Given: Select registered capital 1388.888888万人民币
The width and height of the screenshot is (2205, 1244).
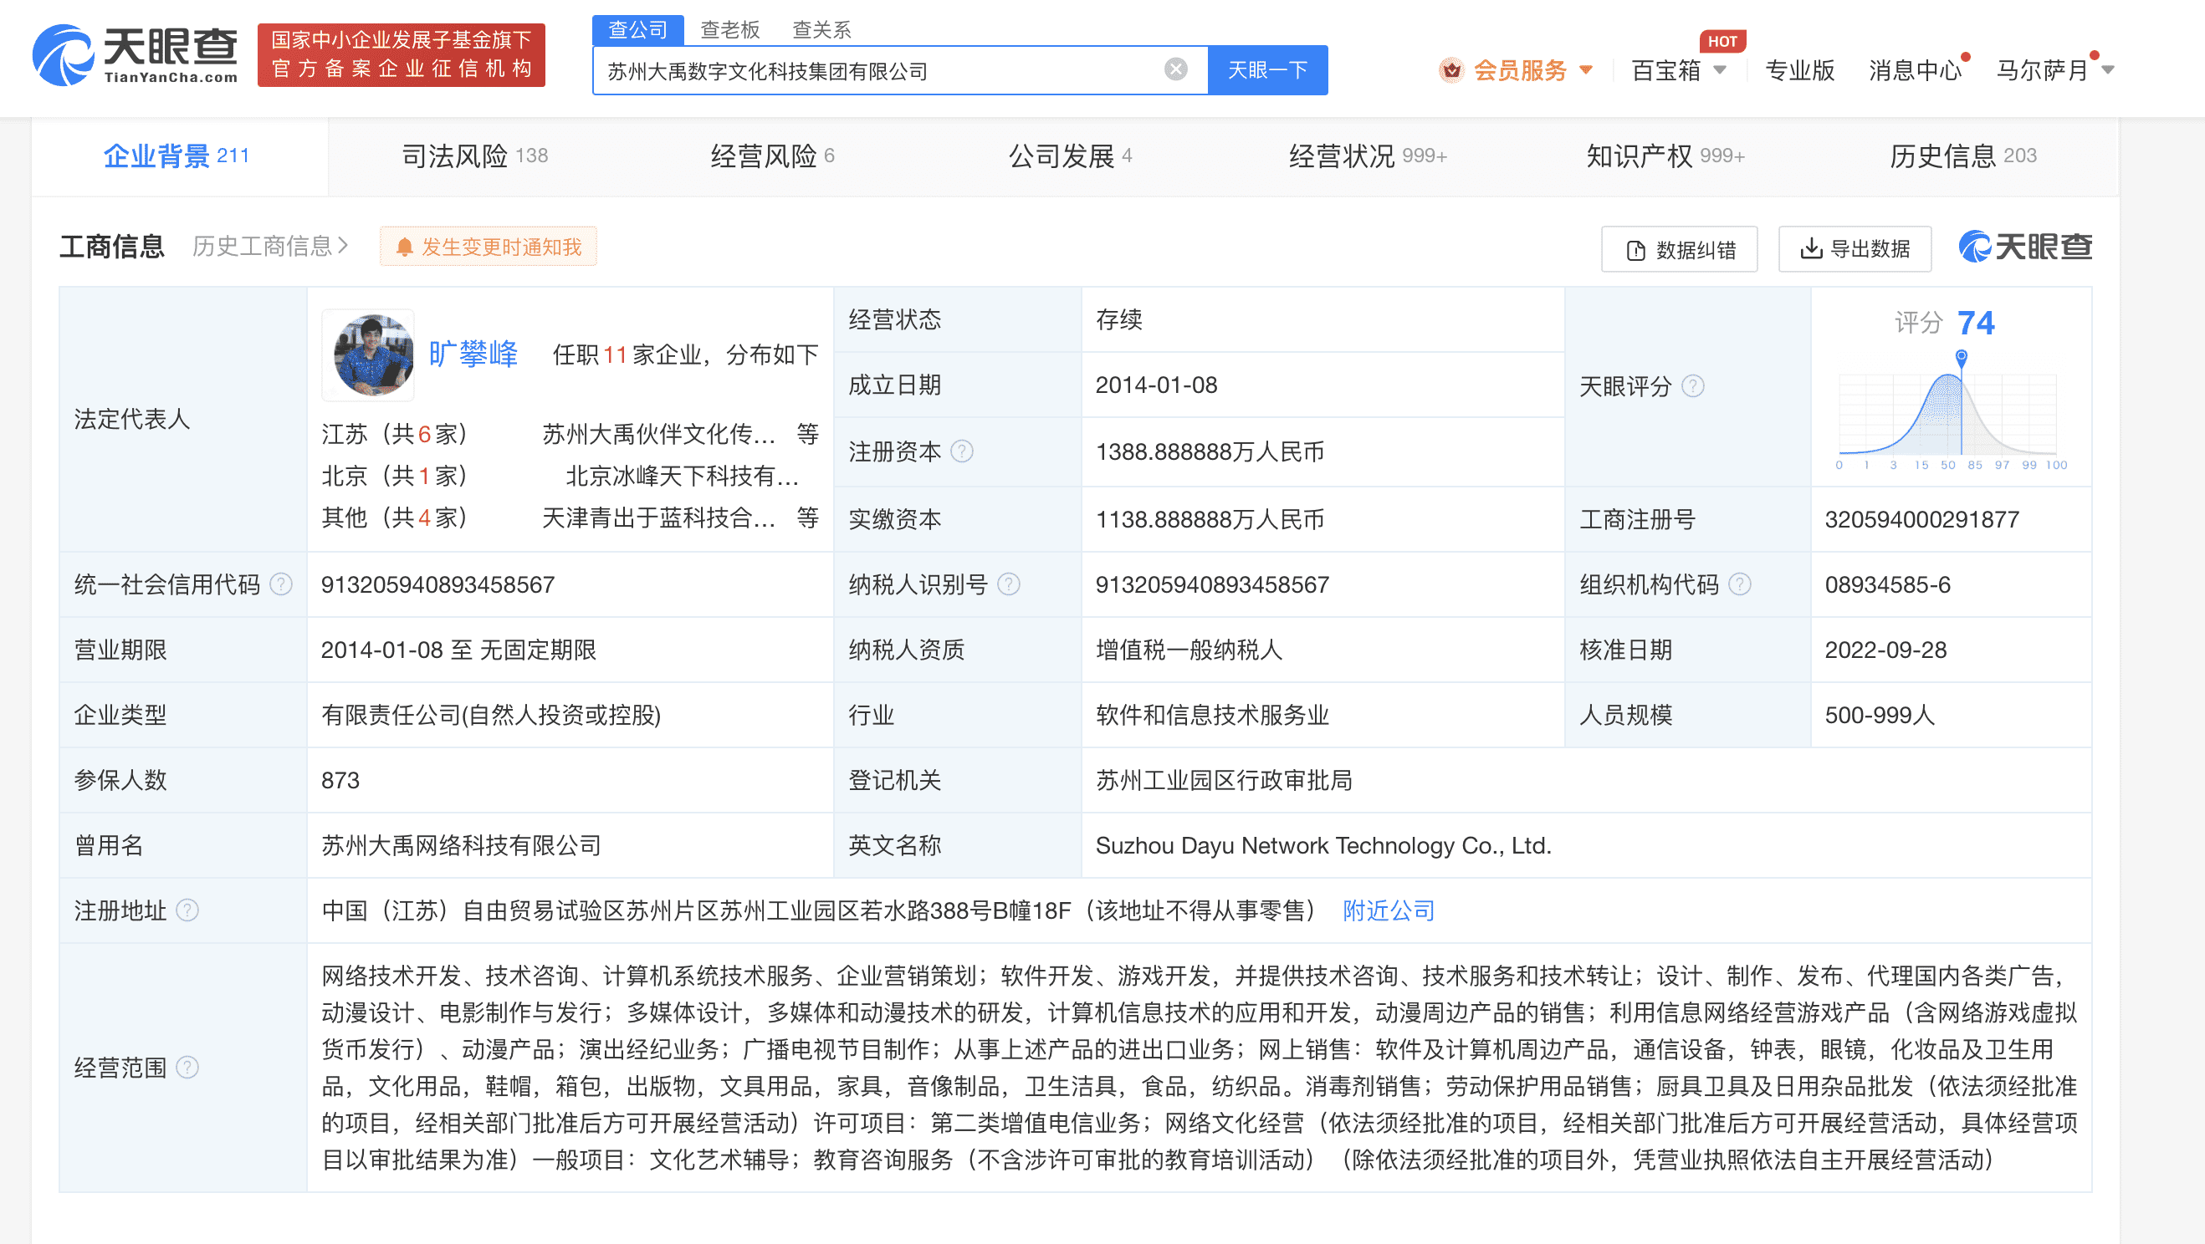Looking at the screenshot, I should (x=1210, y=451).
